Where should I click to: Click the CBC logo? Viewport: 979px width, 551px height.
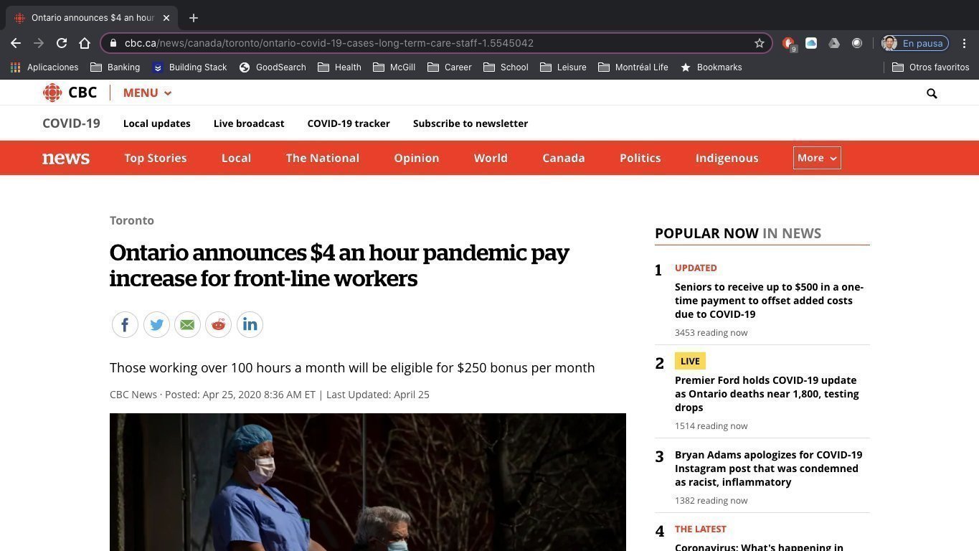(70, 92)
